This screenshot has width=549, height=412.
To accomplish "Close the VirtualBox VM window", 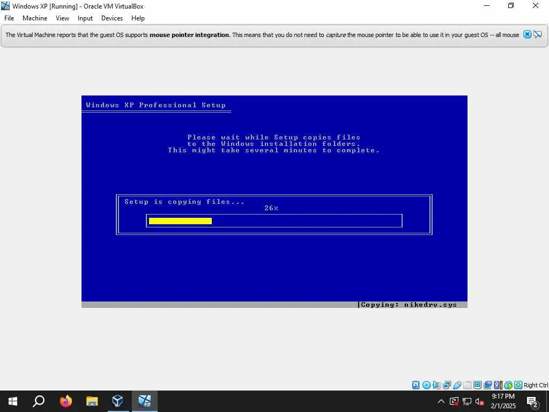I will (536, 5).
